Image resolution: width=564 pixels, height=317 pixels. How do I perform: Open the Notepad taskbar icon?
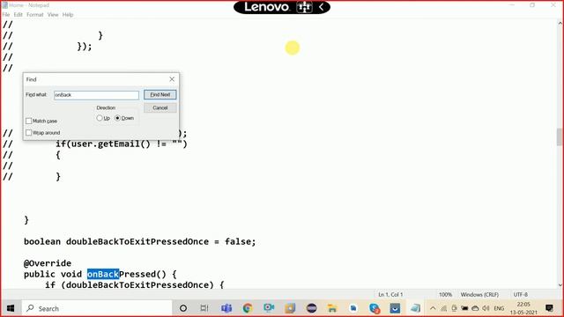click(415, 308)
